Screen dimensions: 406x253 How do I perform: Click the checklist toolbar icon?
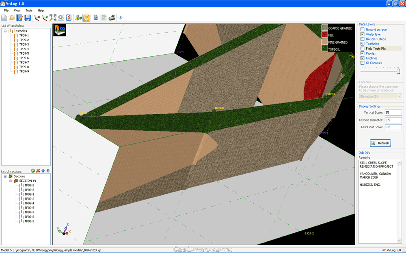click(x=69, y=18)
